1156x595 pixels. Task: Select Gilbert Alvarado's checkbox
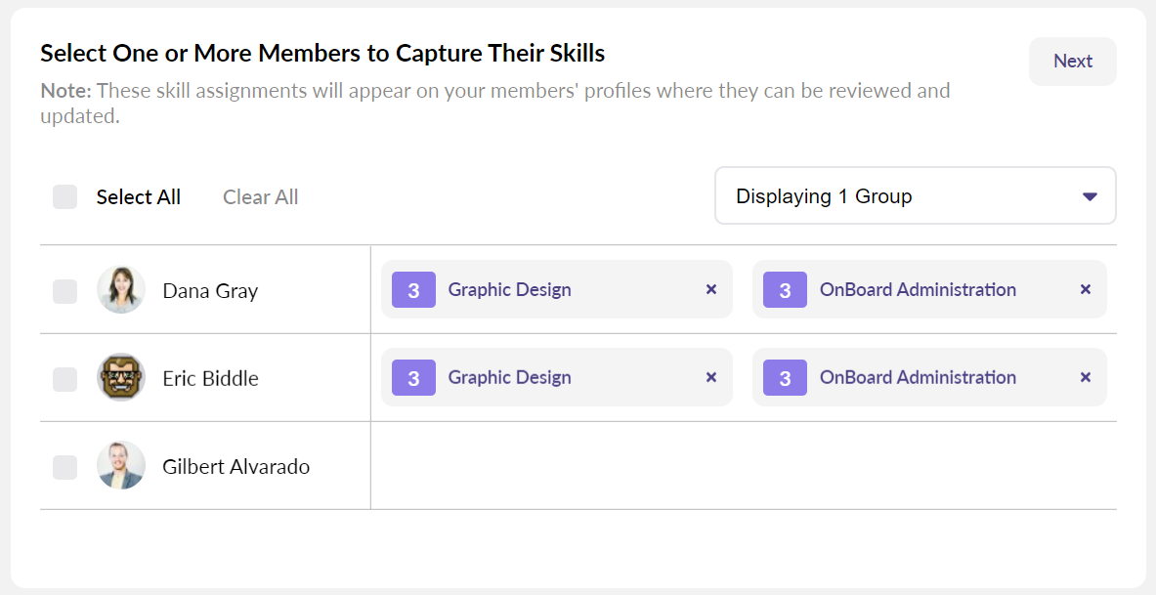coord(65,467)
